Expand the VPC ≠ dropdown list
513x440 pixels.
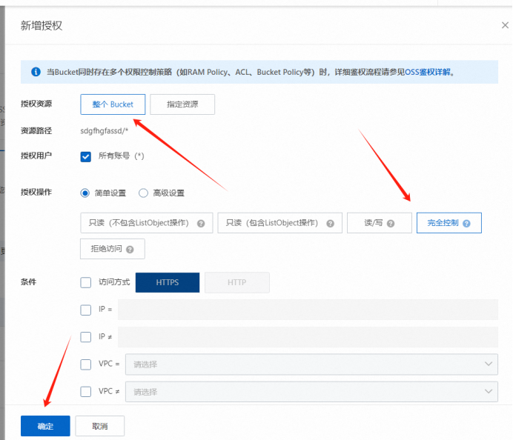click(x=311, y=391)
